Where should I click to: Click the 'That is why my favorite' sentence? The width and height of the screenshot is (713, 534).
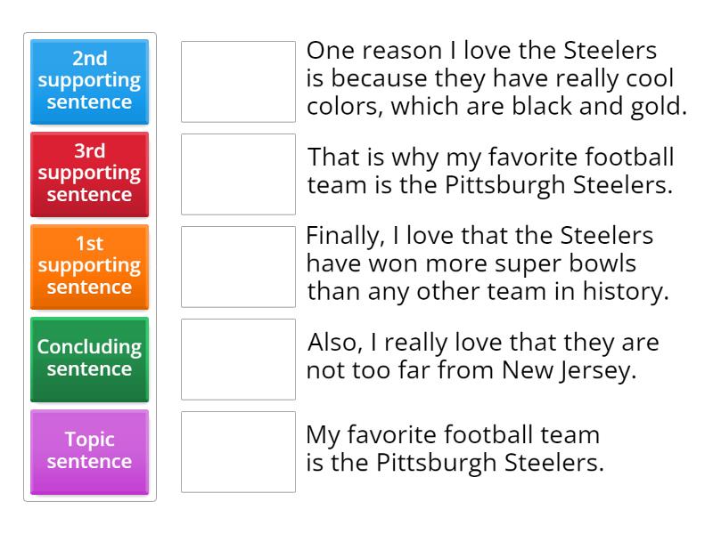(x=490, y=172)
